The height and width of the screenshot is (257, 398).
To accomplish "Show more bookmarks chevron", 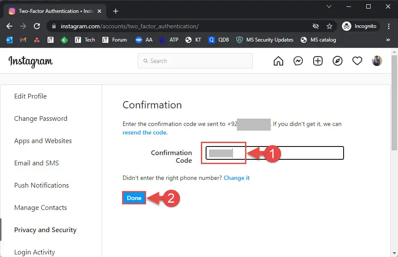I will 388,40.
